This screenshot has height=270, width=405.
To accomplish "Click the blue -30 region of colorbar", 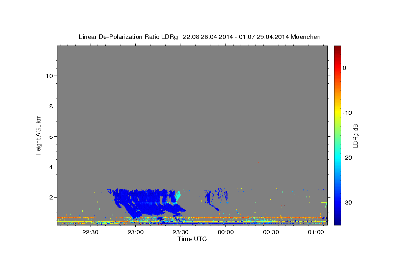I will [x=337, y=202].
